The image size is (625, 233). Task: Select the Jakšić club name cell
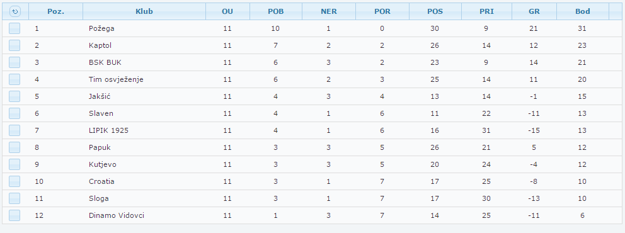click(x=99, y=96)
